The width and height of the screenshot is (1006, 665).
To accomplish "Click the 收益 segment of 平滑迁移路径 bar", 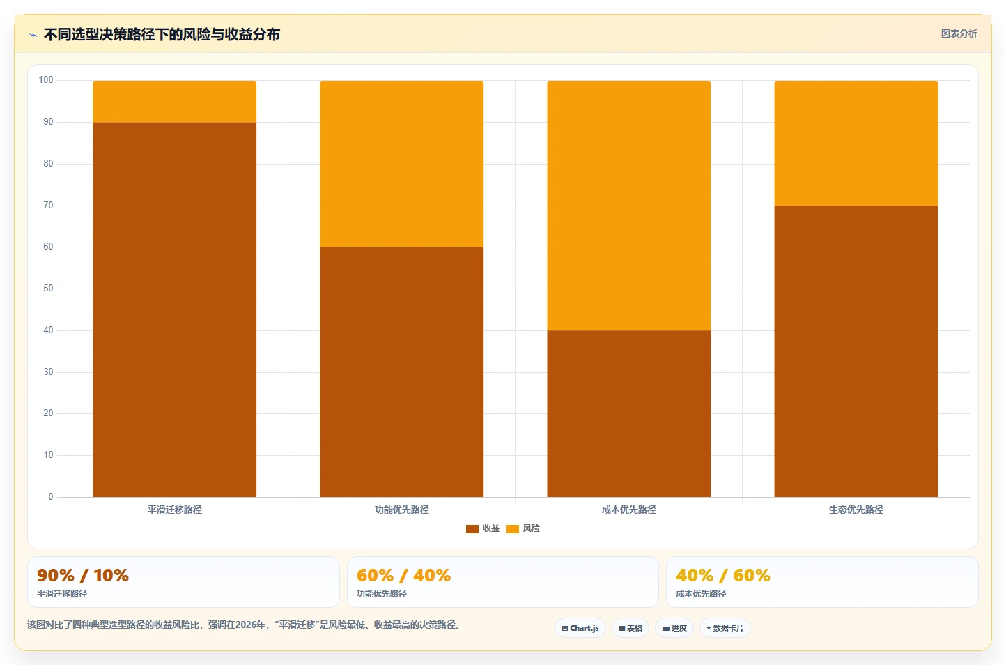I will [x=175, y=309].
